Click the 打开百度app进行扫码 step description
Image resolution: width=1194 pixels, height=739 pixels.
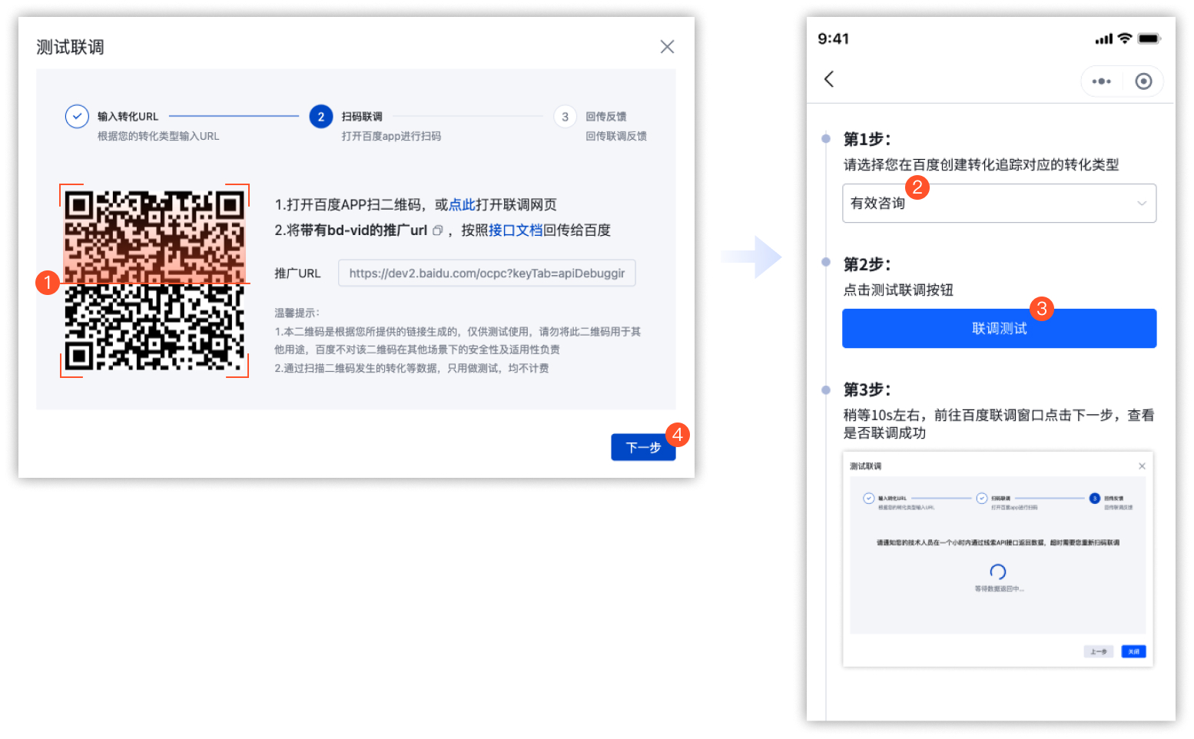(x=391, y=136)
